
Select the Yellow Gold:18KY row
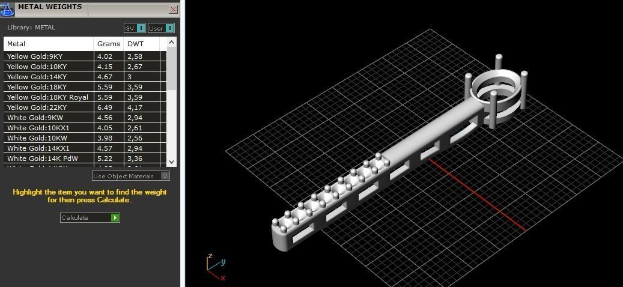85,87
